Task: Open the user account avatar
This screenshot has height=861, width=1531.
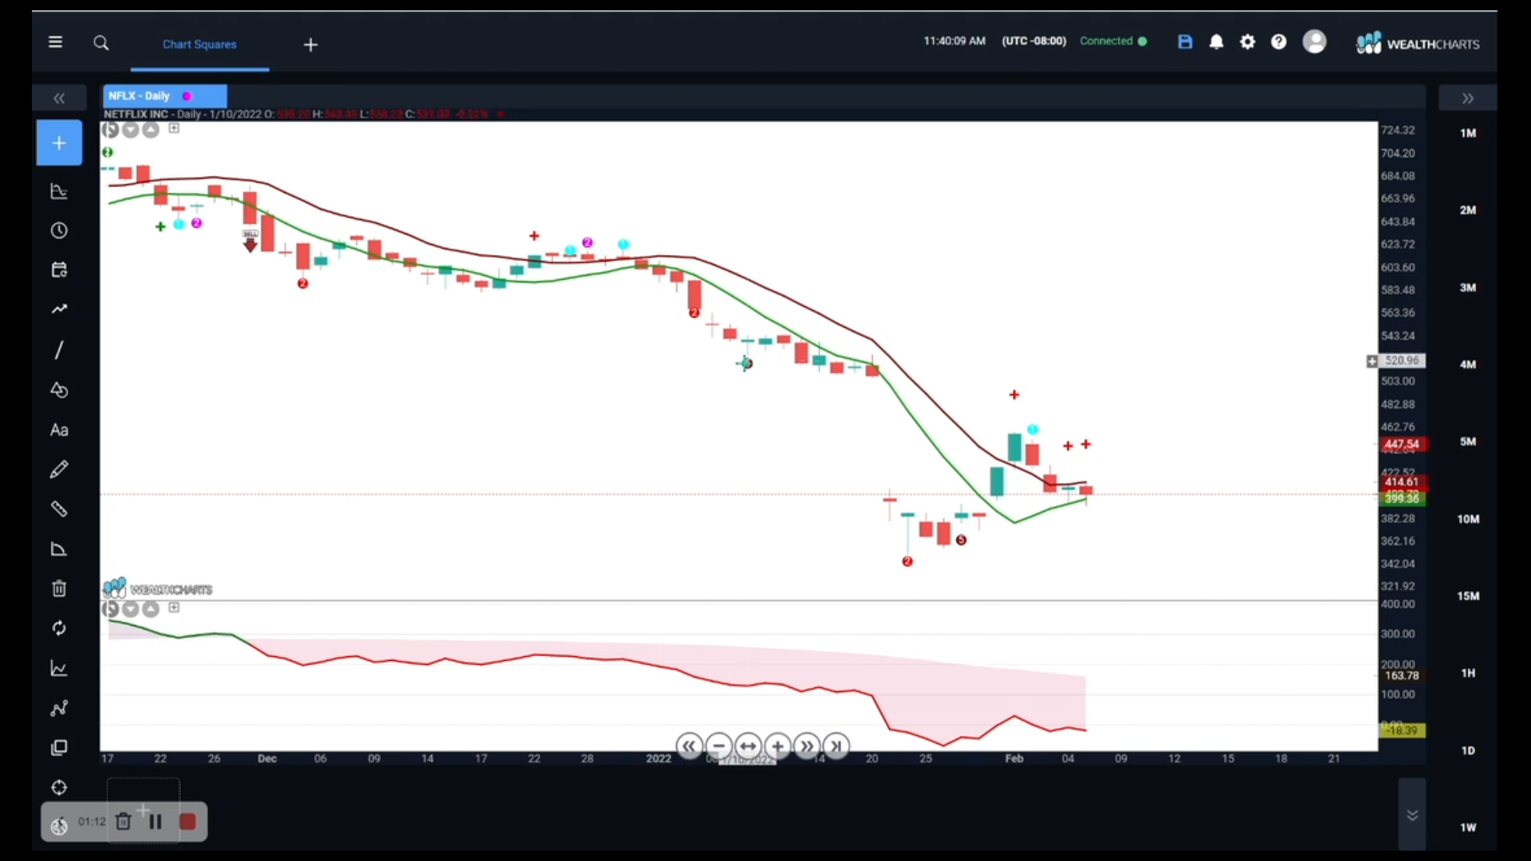Action: pyautogui.click(x=1314, y=41)
